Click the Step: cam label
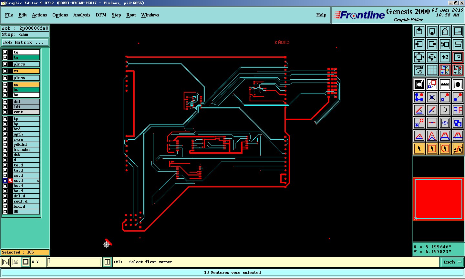 coord(25,35)
